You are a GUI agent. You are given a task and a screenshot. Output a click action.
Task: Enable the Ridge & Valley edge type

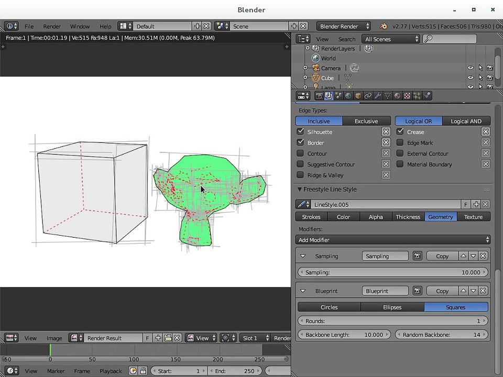(x=300, y=175)
